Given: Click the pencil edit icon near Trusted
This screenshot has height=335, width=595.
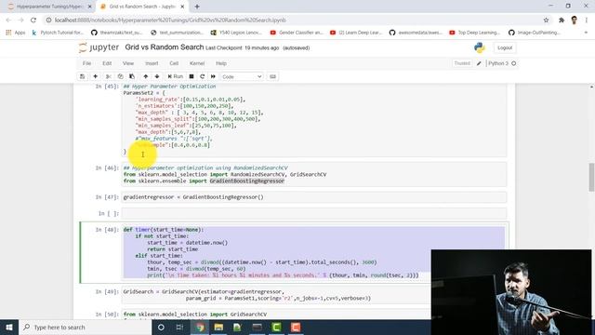Looking at the screenshot, I should (479, 63).
